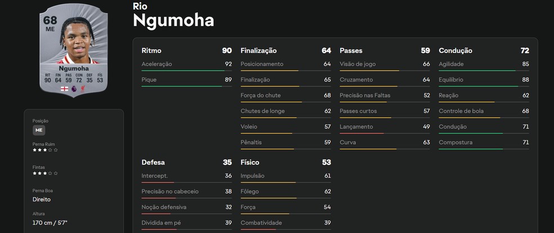
Task: Click the England flag icon on card
Action: tap(65, 89)
